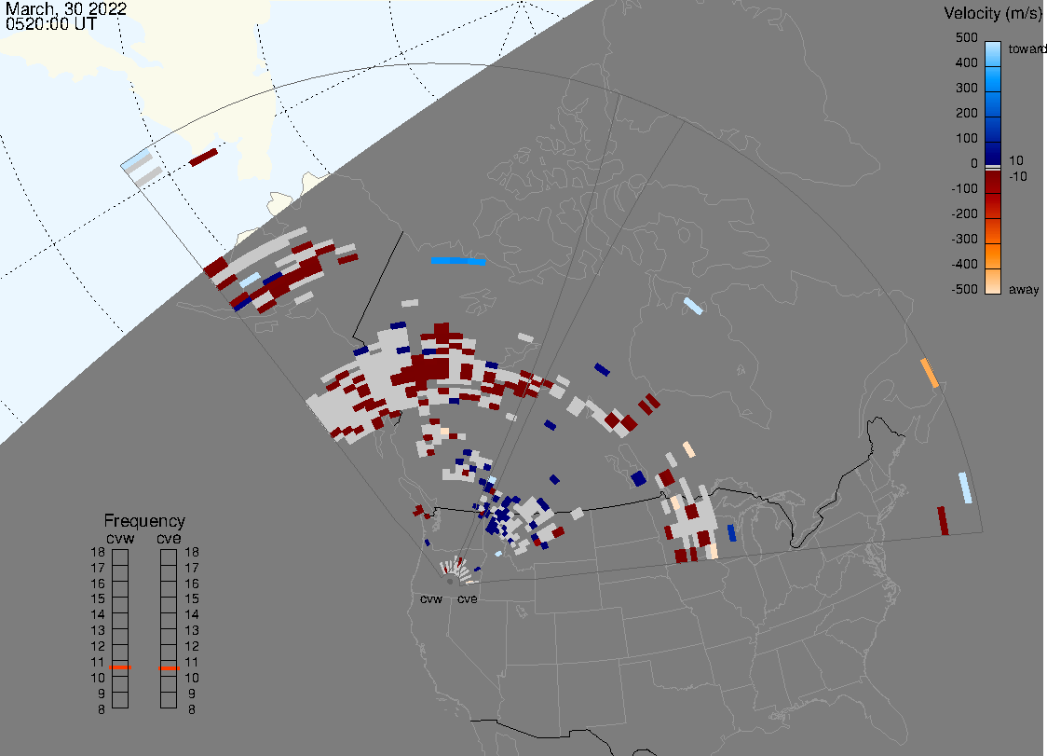Image resolution: width=1047 pixels, height=756 pixels.
Task: Select the 100–200 blue color bar segment
Action: click(x=993, y=129)
